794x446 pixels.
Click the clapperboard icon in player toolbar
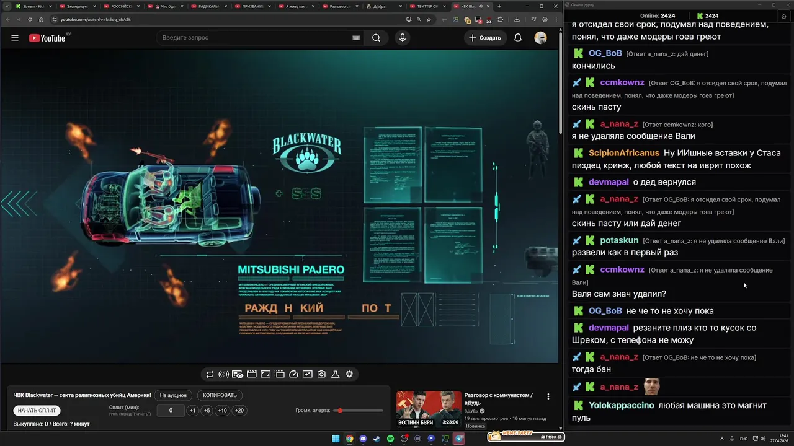[x=251, y=374]
